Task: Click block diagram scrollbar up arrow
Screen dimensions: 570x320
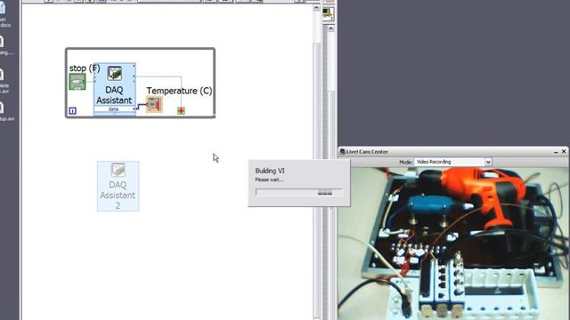Action: point(316,8)
